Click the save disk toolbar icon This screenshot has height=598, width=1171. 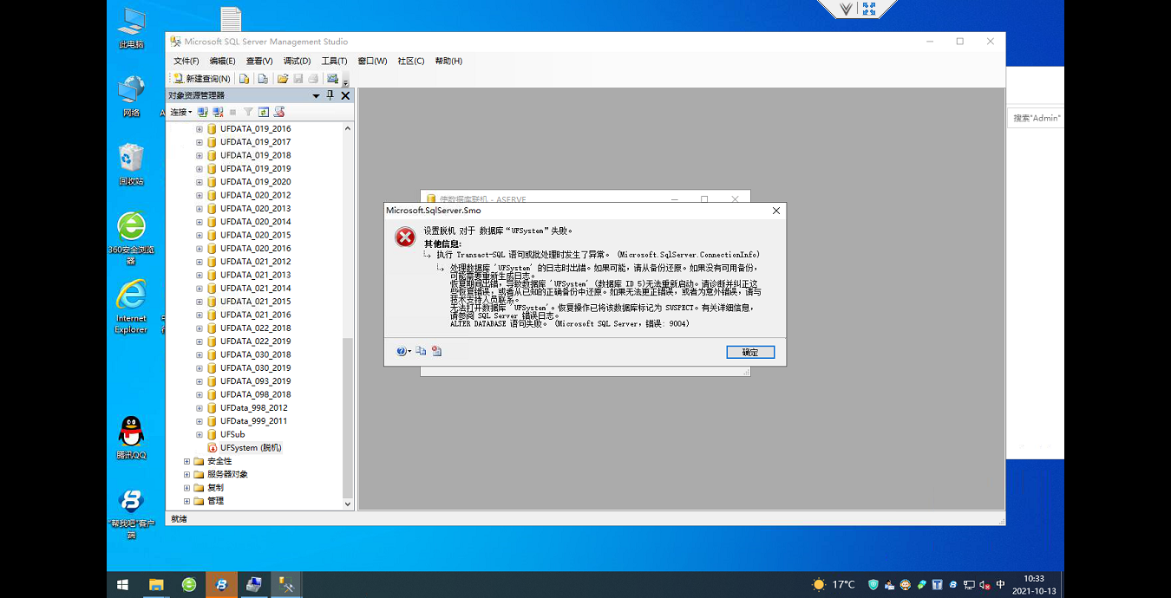[x=298, y=79]
